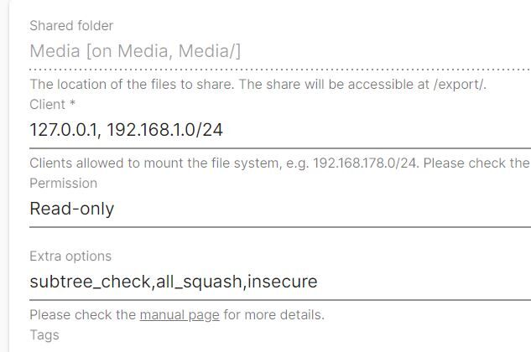Click the Permission label
531x352 pixels.
63,183
